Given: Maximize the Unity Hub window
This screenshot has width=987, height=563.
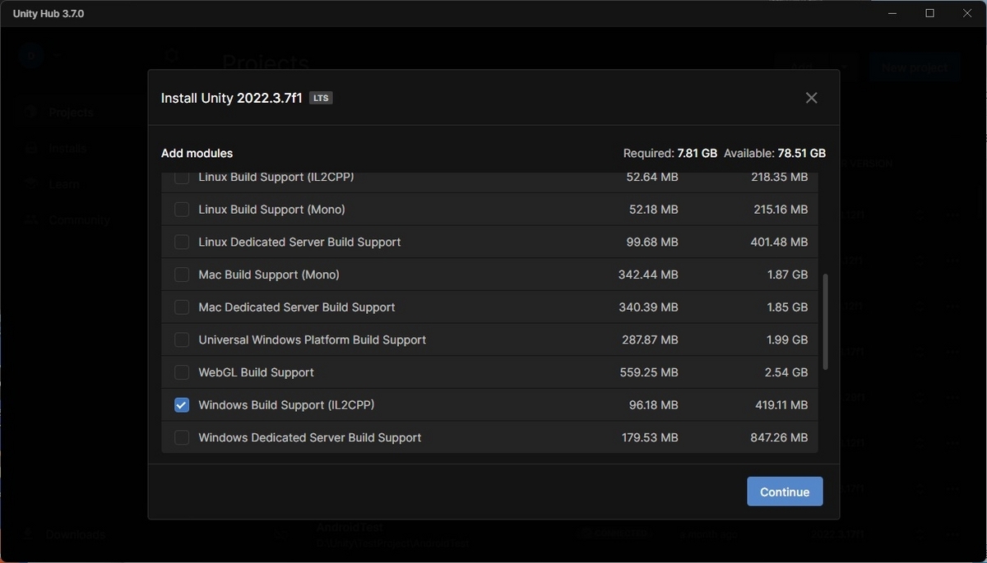Looking at the screenshot, I should 929,13.
